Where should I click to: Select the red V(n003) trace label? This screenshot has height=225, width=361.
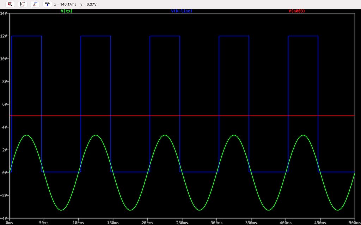pos(296,11)
